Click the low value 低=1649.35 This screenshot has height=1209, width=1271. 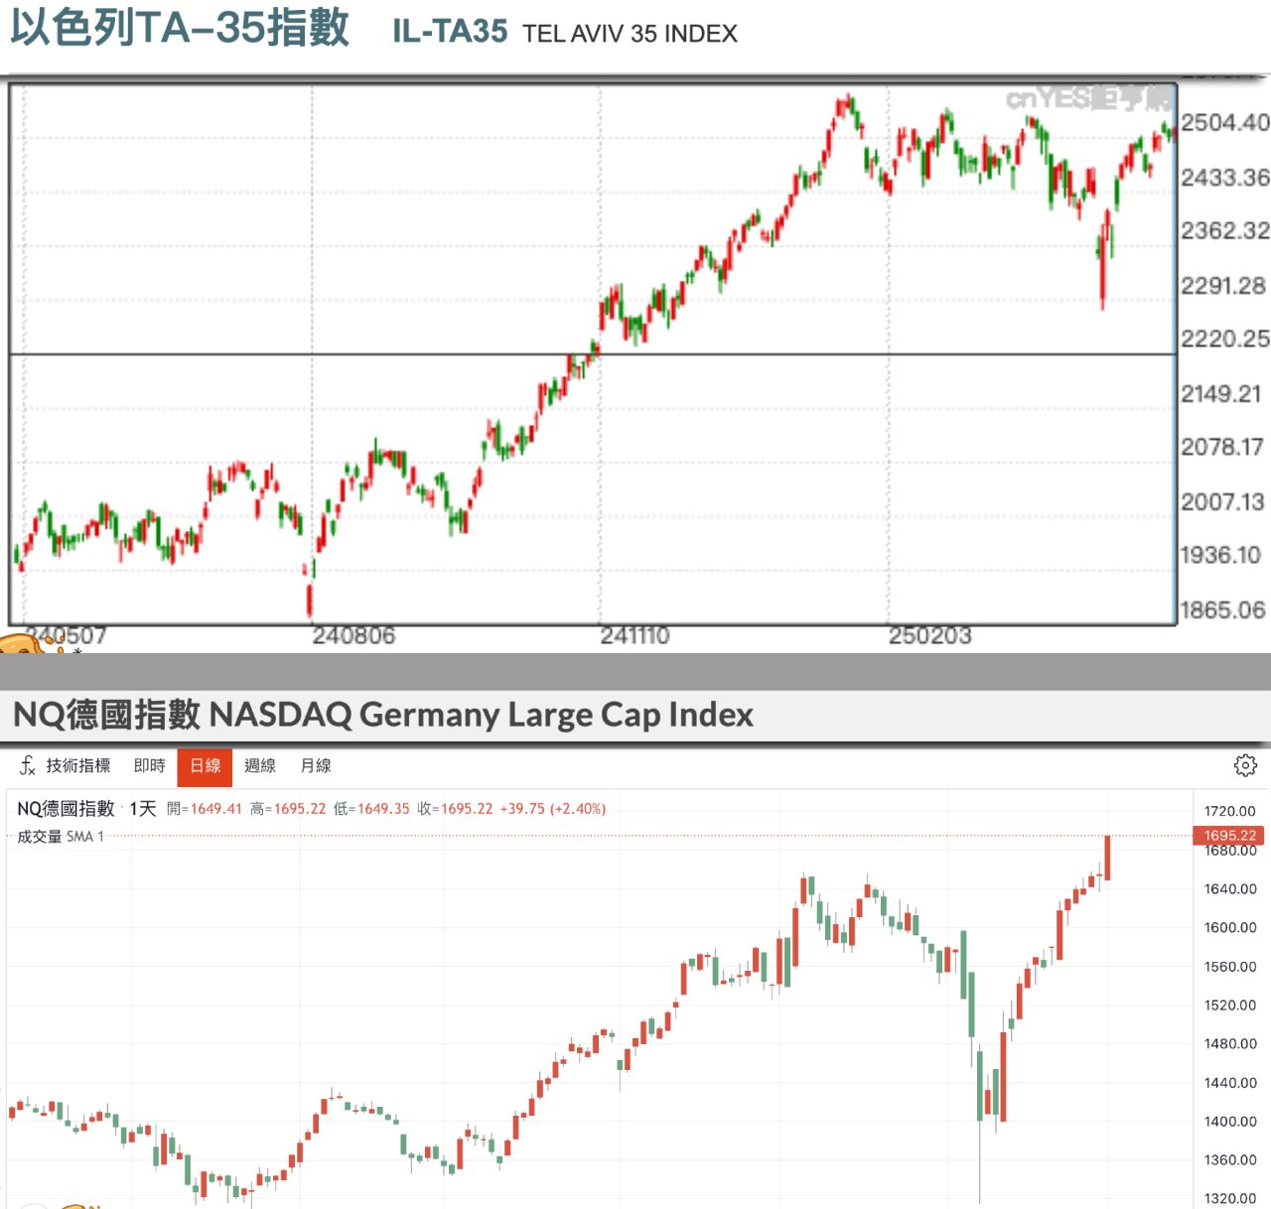point(371,809)
